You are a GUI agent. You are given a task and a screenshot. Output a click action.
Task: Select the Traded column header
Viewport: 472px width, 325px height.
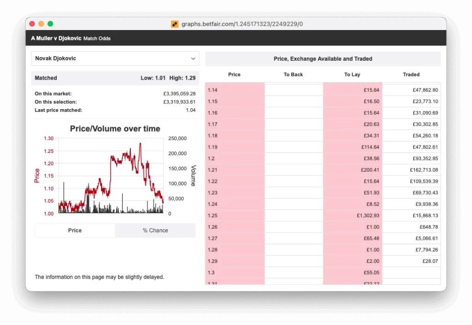(411, 75)
